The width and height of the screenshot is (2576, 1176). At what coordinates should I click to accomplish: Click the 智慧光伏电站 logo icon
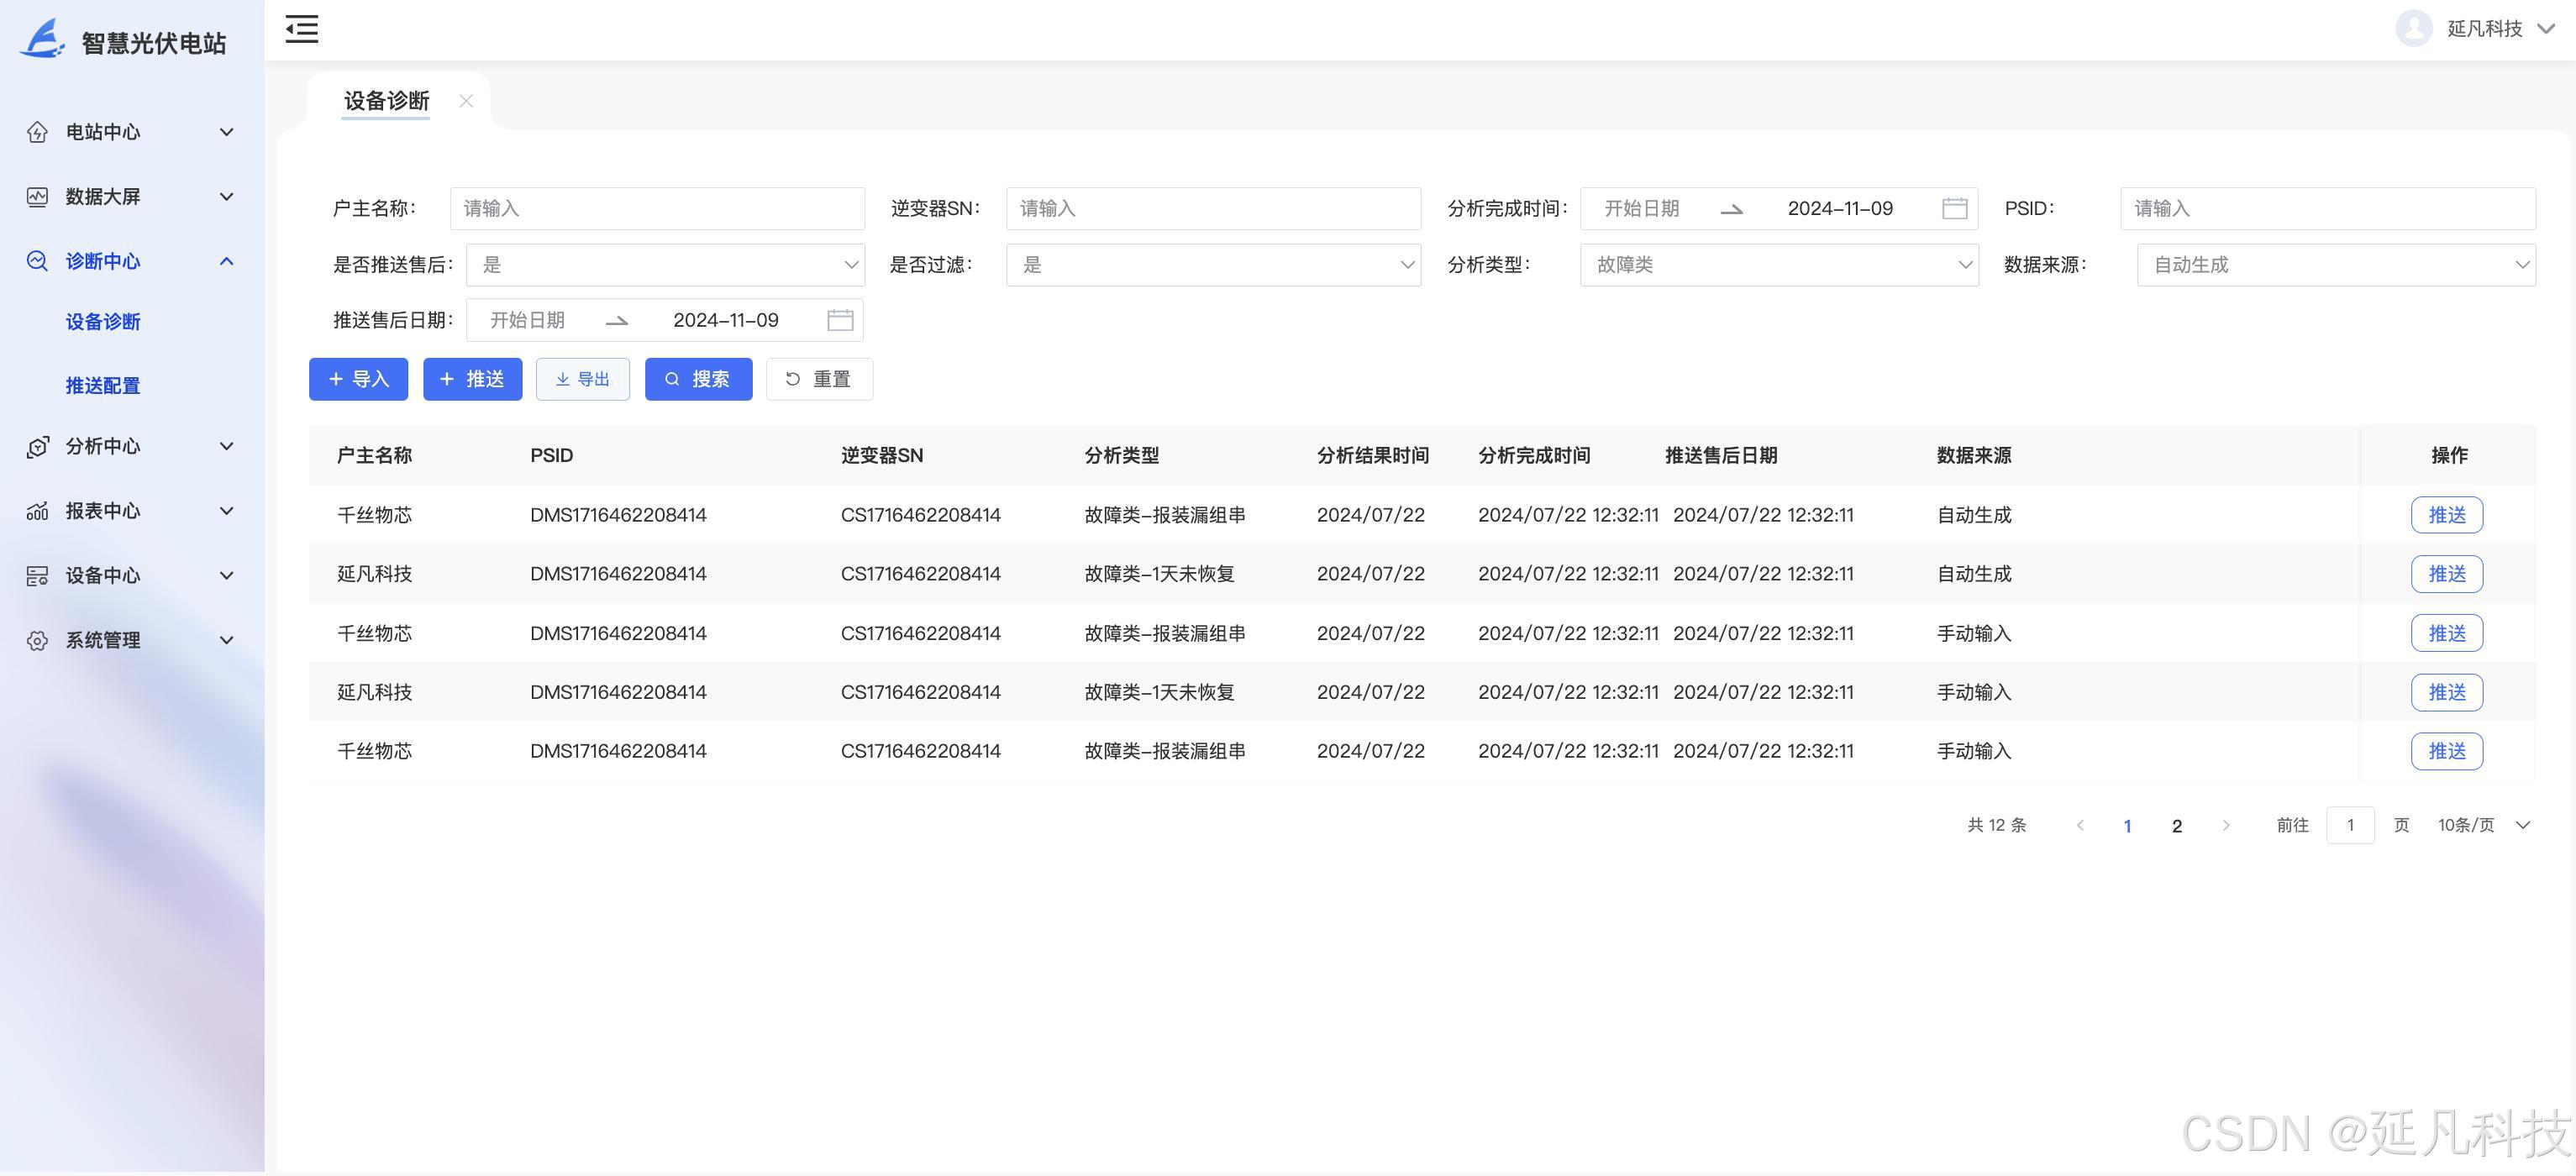42,39
